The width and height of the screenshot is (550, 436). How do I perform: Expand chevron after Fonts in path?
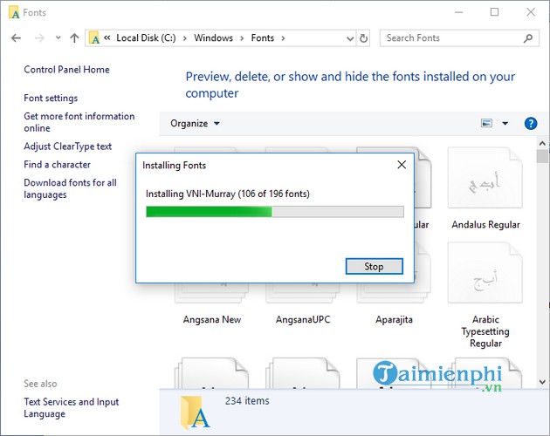coord(283,38)
